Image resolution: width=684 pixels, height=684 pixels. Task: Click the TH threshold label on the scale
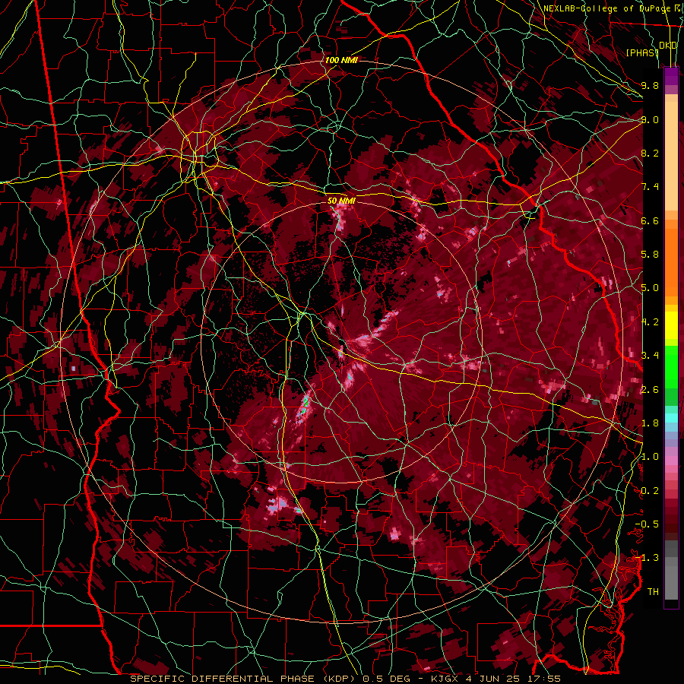click(653, 592)
